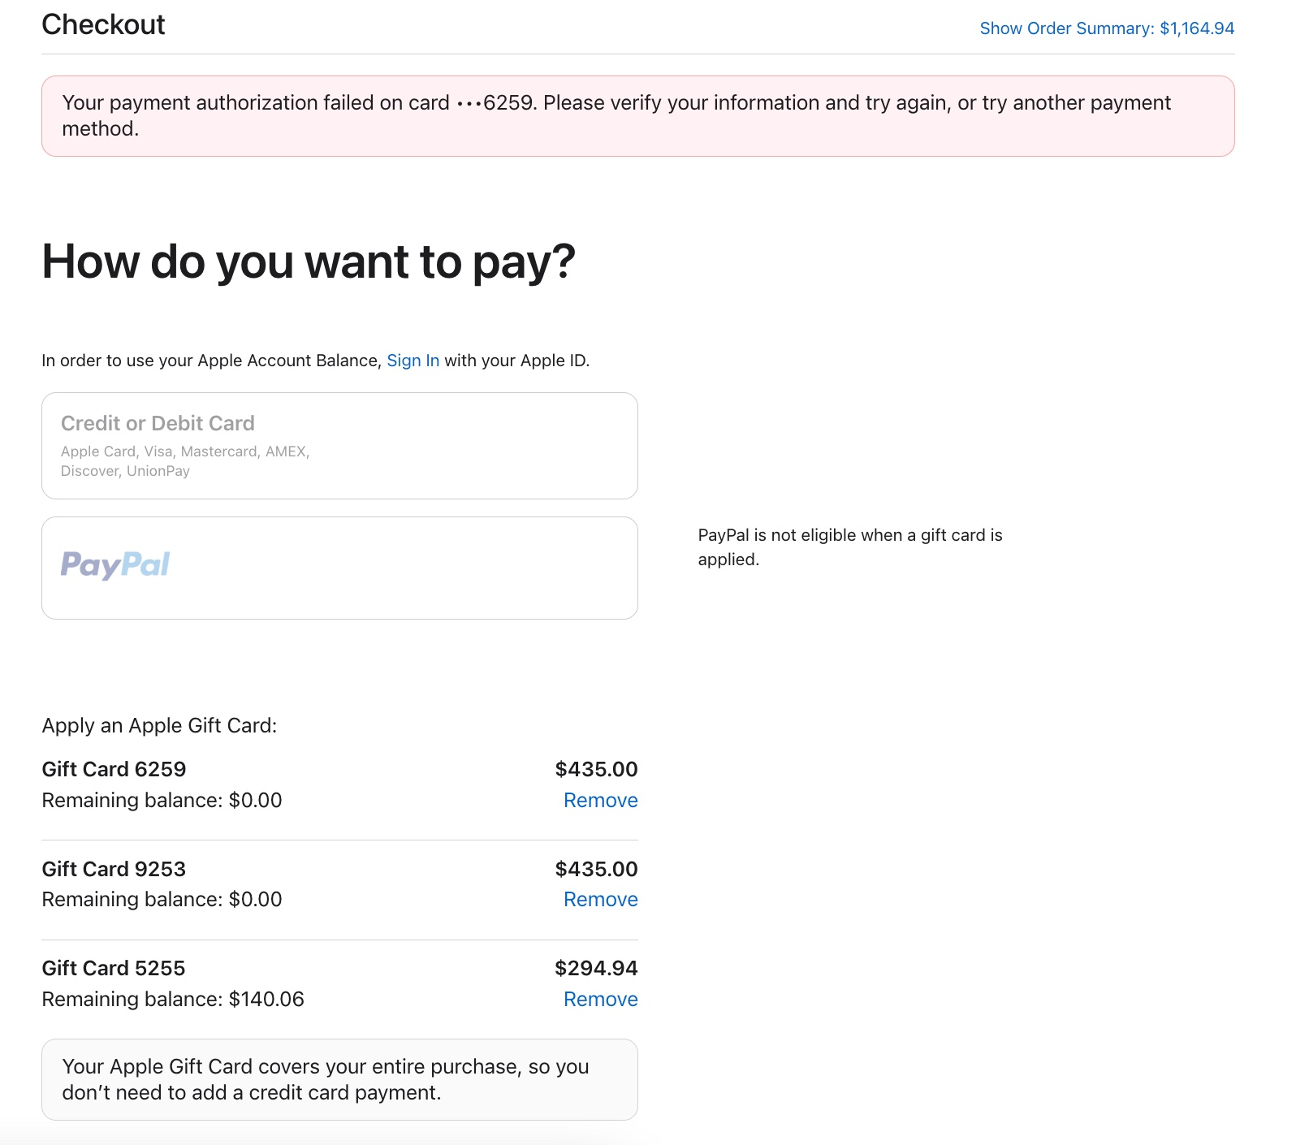Click the $294.94 applied amount
Screen dimensions: 1309x1145
click(596, 968)
